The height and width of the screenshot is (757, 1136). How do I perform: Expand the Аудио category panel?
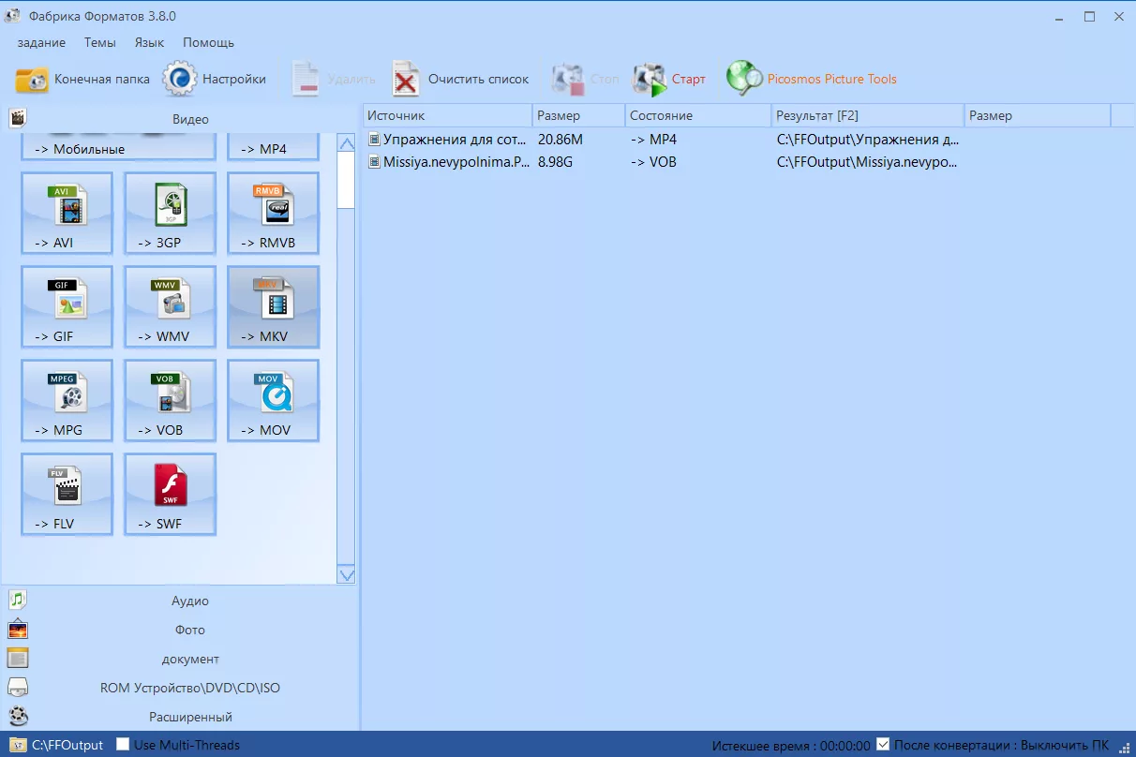[x=189, y=601]
